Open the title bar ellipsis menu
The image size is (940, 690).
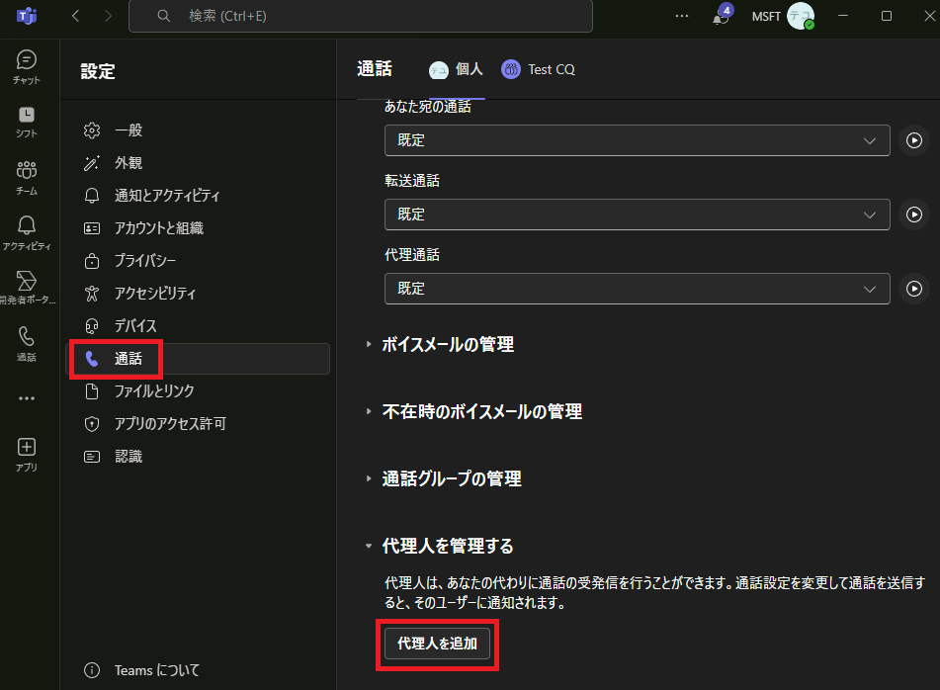[x=682, y=16]
